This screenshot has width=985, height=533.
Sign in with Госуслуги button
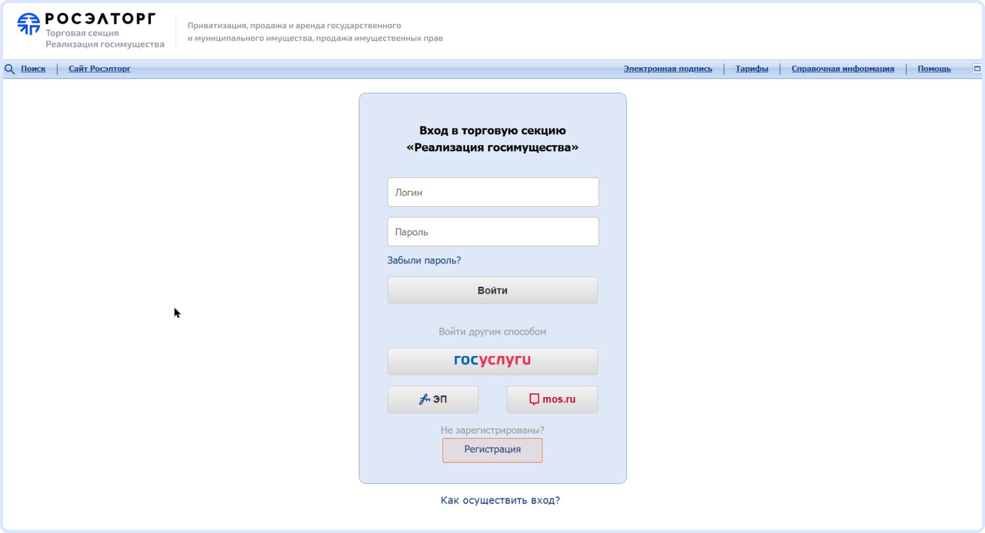coord(492,361)
